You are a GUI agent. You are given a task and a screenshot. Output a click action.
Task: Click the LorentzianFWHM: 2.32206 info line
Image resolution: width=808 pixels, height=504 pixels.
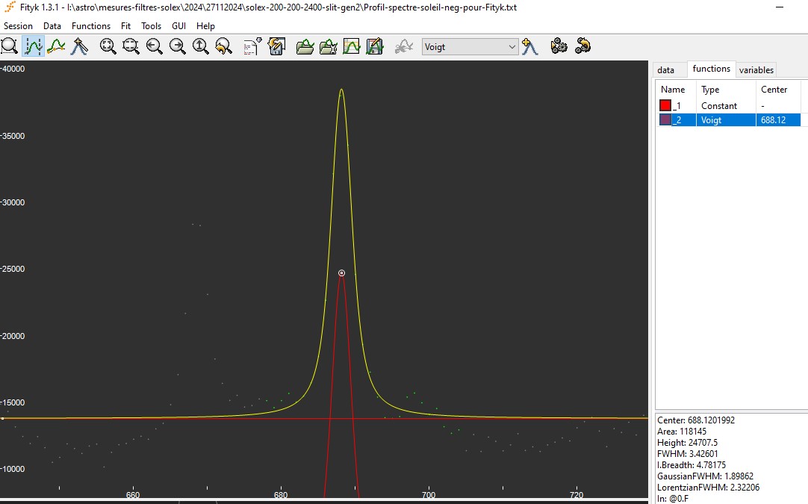[x=708, y=488]
